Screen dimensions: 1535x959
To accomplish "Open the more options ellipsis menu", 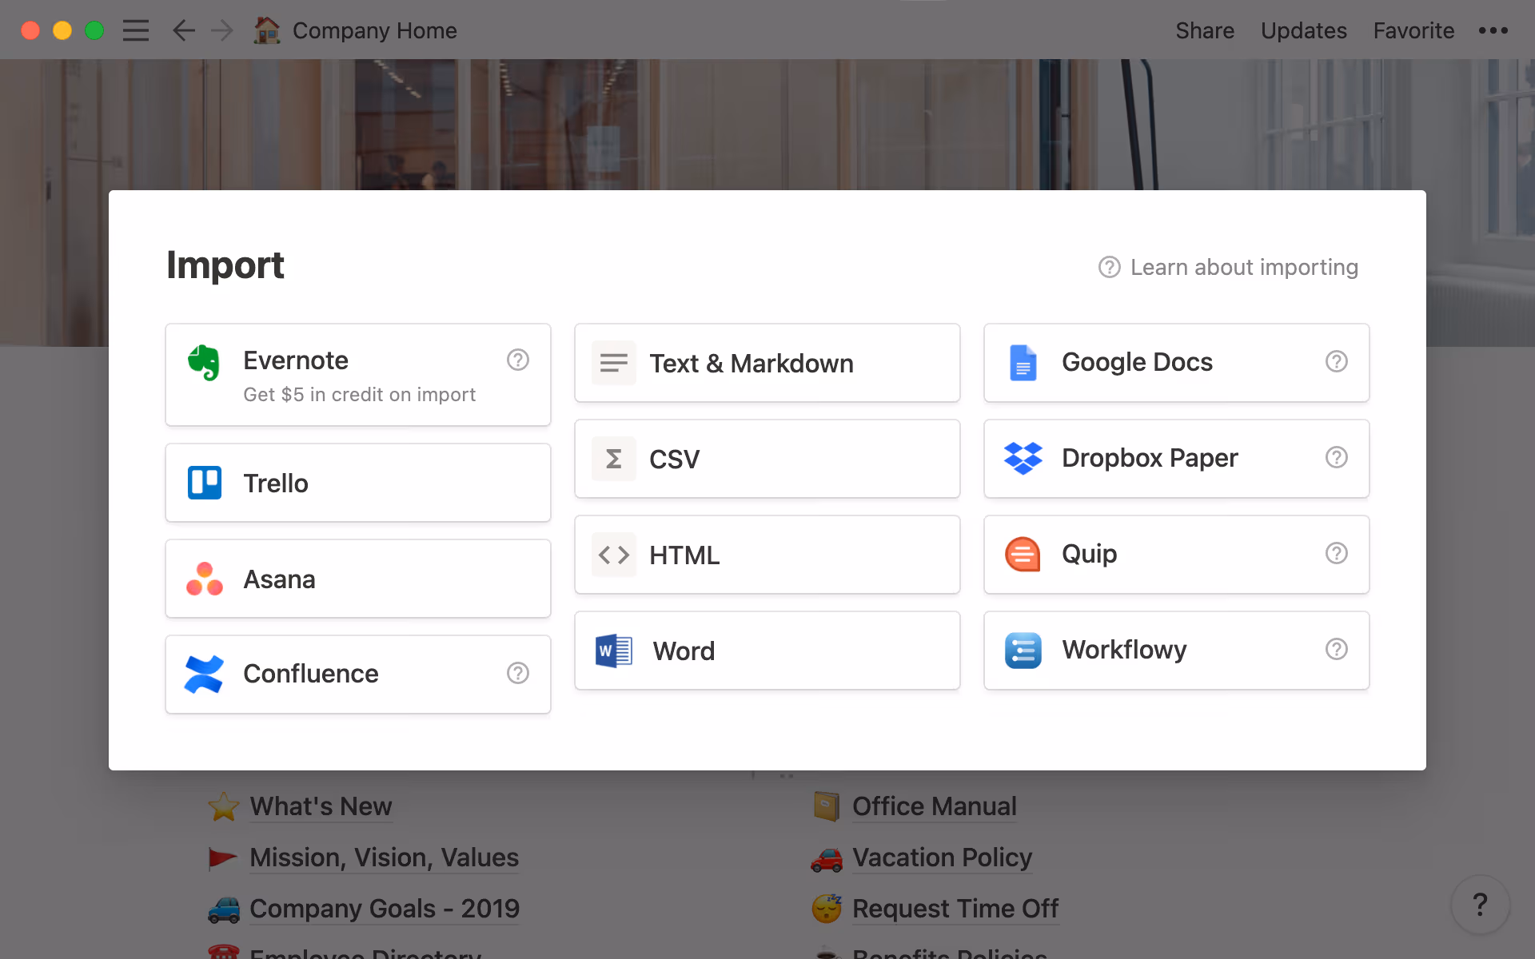I will [x=1493, y=30].
